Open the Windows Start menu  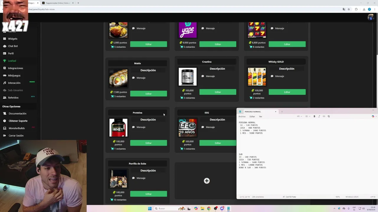pyautogui.click(x=150, y=208)
